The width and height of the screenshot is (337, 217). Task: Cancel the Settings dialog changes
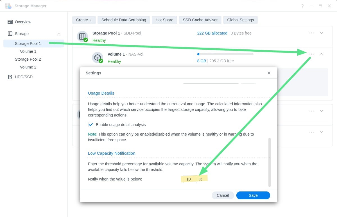coord(223,195)
